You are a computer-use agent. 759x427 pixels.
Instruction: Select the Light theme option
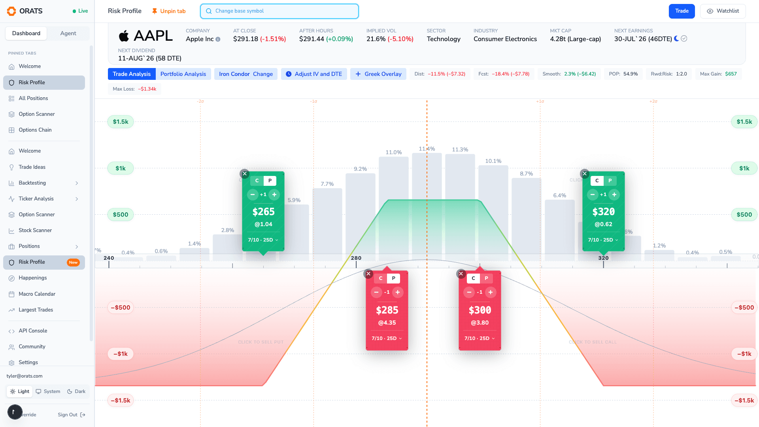20,391
